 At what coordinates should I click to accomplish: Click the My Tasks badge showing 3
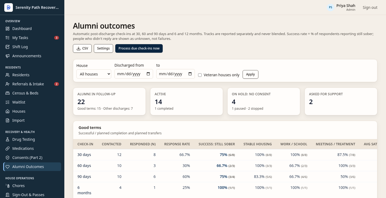57,38
